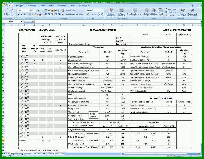The width and height of the screenshot is (204, 159).
Task: Click the format painter brush icon
Action: click(x=12, y=15)
